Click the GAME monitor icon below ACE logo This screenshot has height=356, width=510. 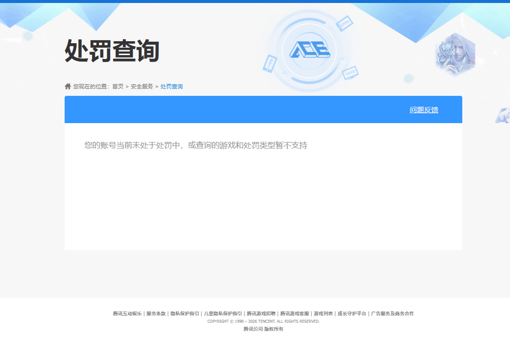click(350, 73)
